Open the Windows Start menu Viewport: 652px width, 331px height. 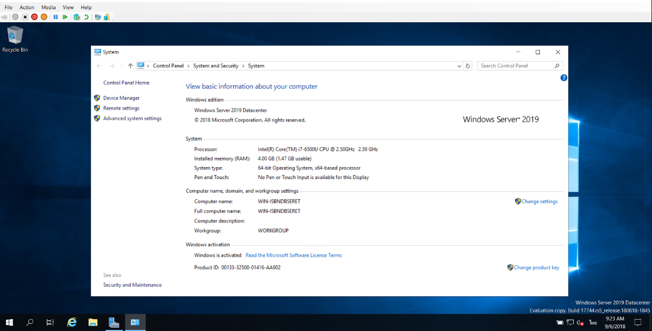click(x=9, y=322)
